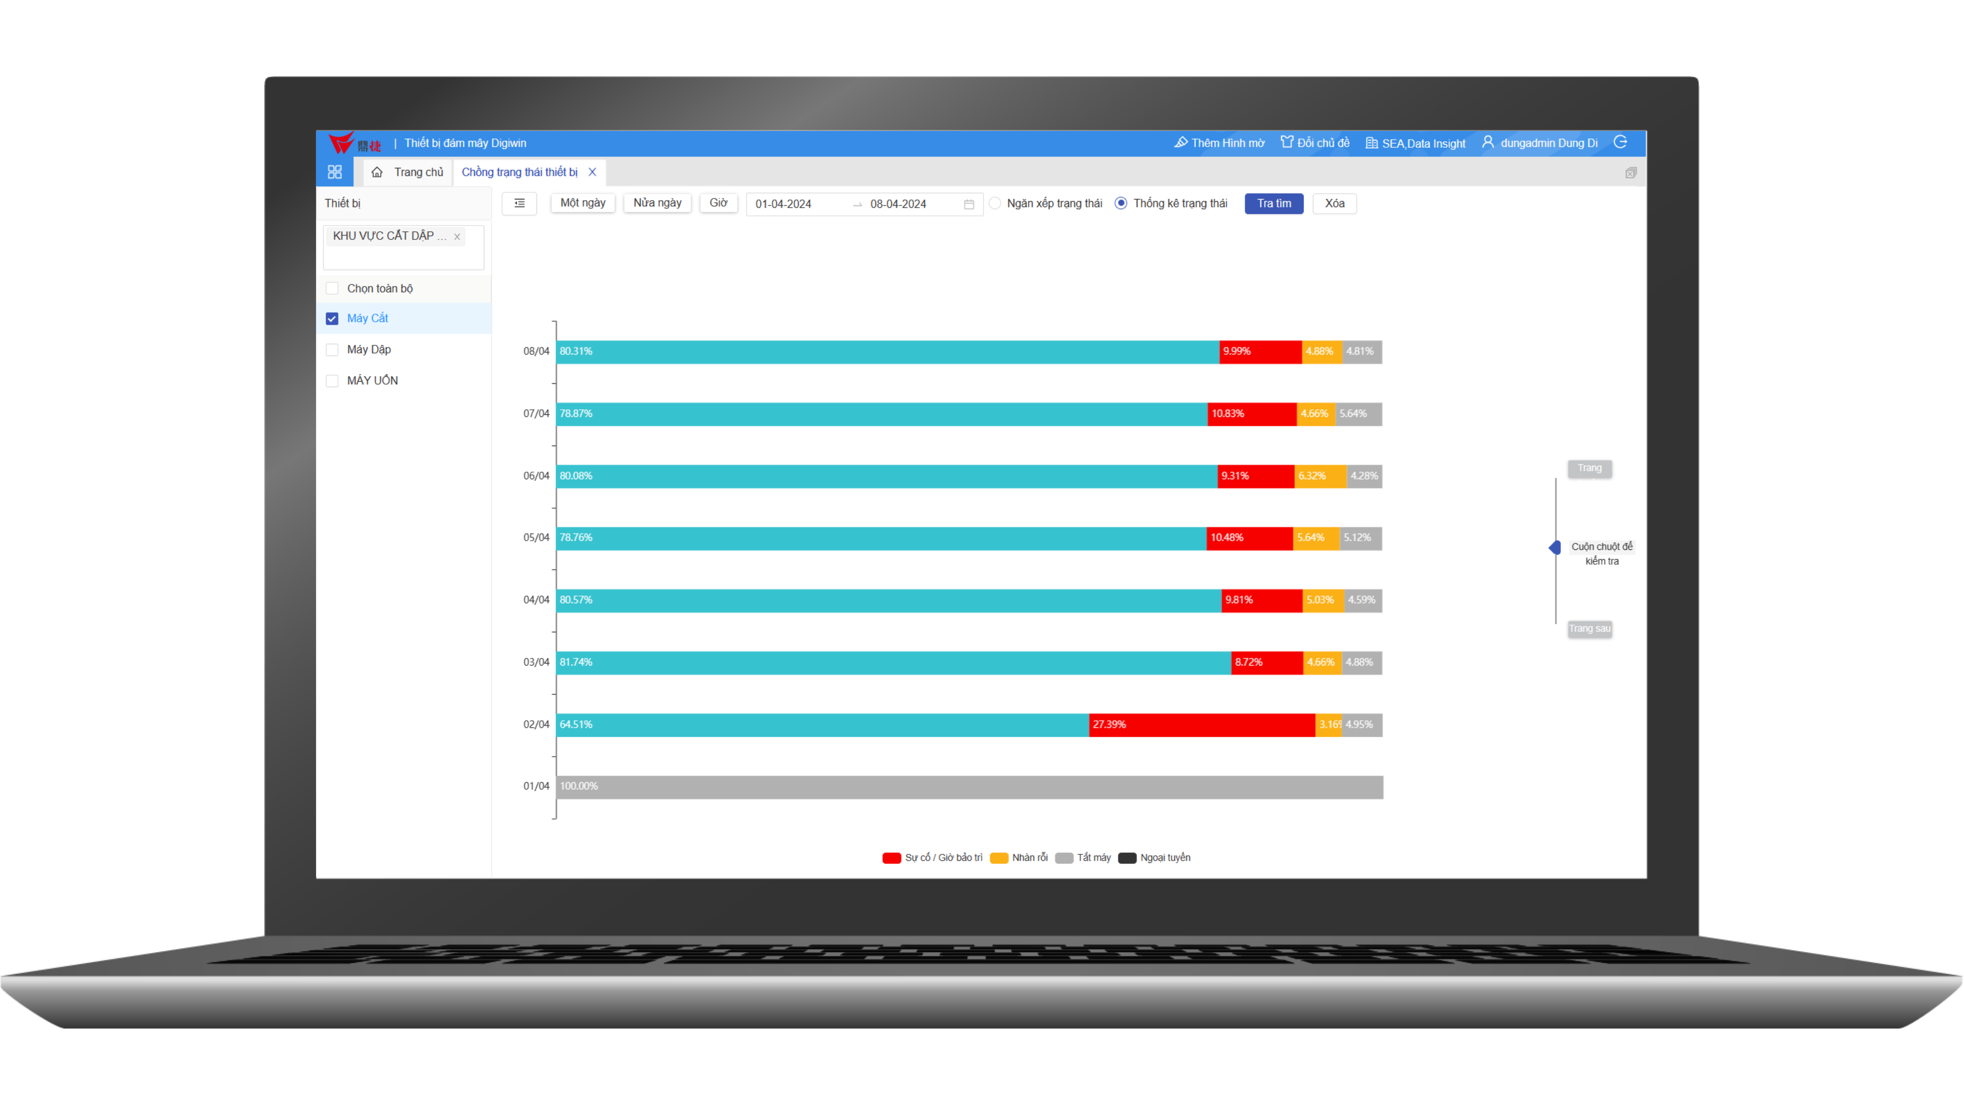The image size is (1964, 1105).
Task: Select the Ngăn xếp trạng thái radio button
Action: tap(998, 203)
